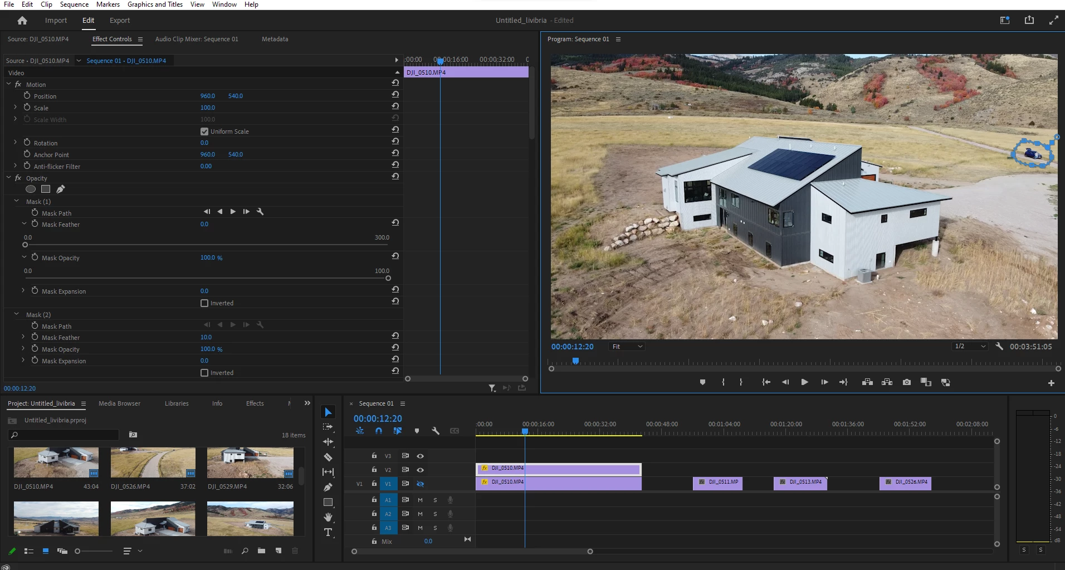1065x570 pixels.
Task: Open the Sequence menu
Action: pyautogui.click(x=74, y=4)
